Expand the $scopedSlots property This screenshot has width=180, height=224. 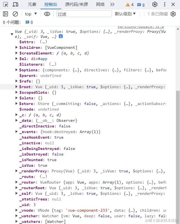pyautogui.click(x=17, y=92)
